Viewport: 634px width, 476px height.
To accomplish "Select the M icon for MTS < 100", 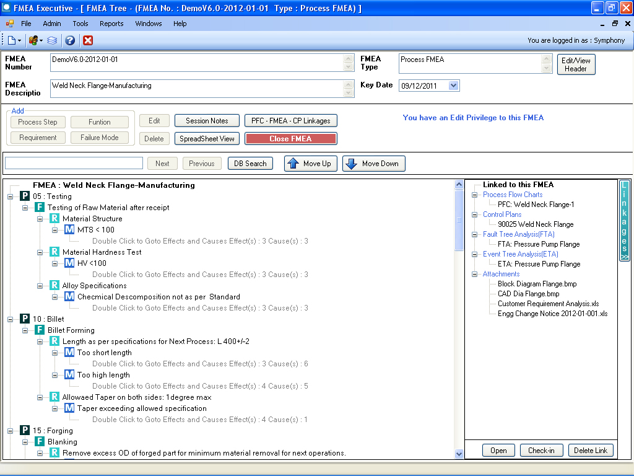I will [x=69, y=229].
